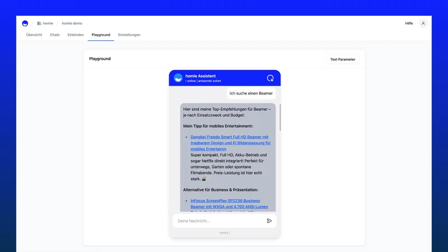Switch to the Übersicht tab
448x252 pixels.
[34, 35]
